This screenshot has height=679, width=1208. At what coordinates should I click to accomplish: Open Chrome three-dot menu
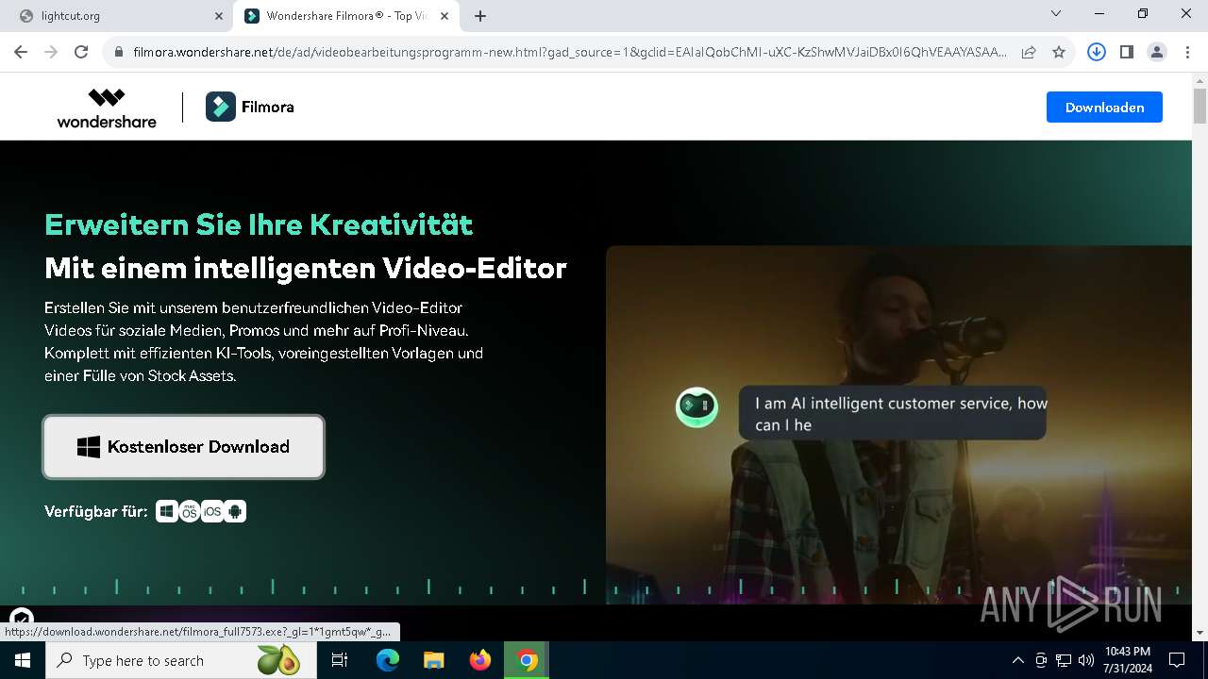pyautogui.click(x=1187, y=52)
